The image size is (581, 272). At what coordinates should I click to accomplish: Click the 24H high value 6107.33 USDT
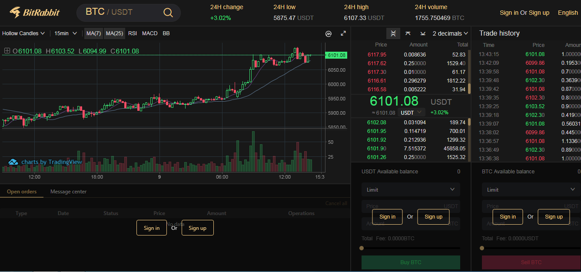tap(364, 18)
